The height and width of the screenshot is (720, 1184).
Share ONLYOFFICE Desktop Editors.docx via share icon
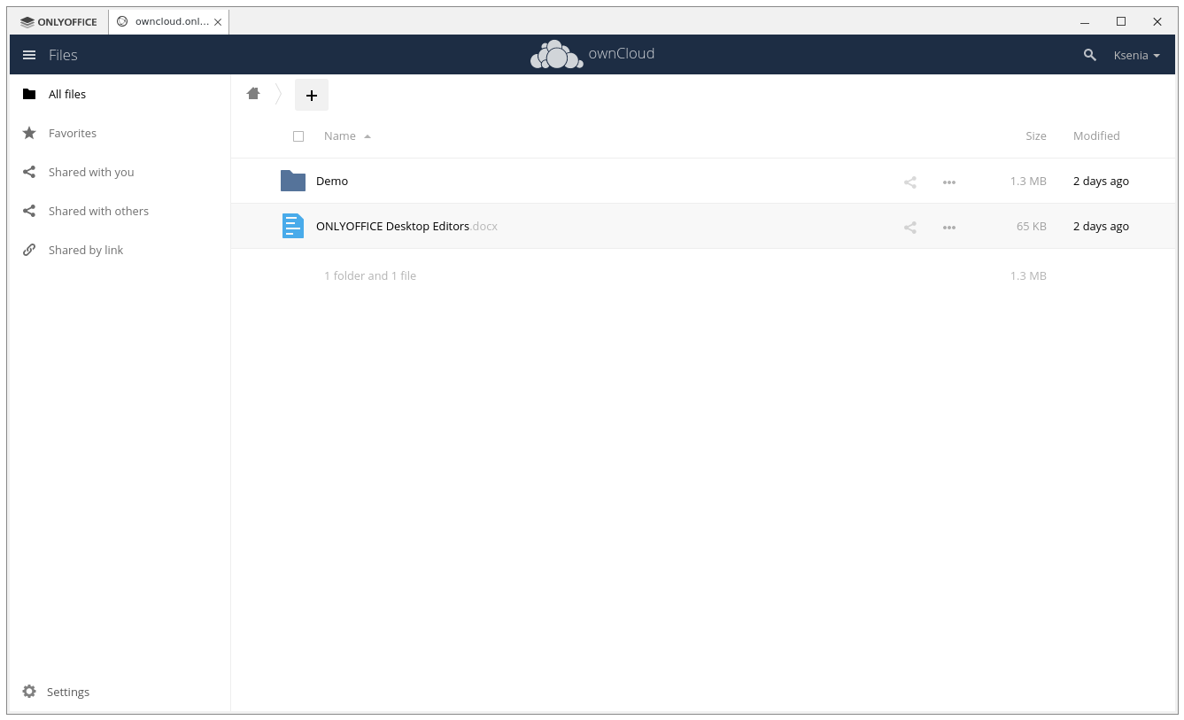[x=909, y=228]
